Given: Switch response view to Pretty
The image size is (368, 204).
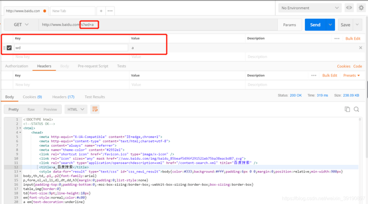Looking at the screenshot, I should [14, 109].
